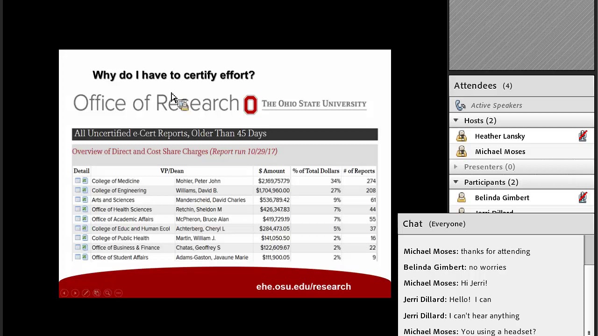Expand the Presenters (0) group

[x=456, y=167]
